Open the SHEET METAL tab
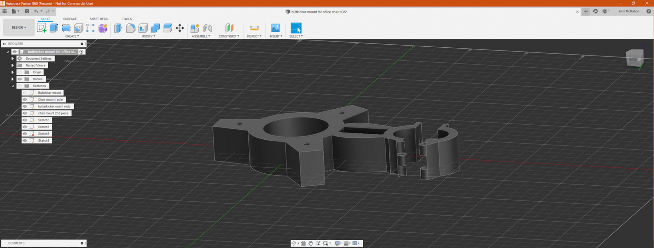654x248 pixels. [x=99, y=19]
